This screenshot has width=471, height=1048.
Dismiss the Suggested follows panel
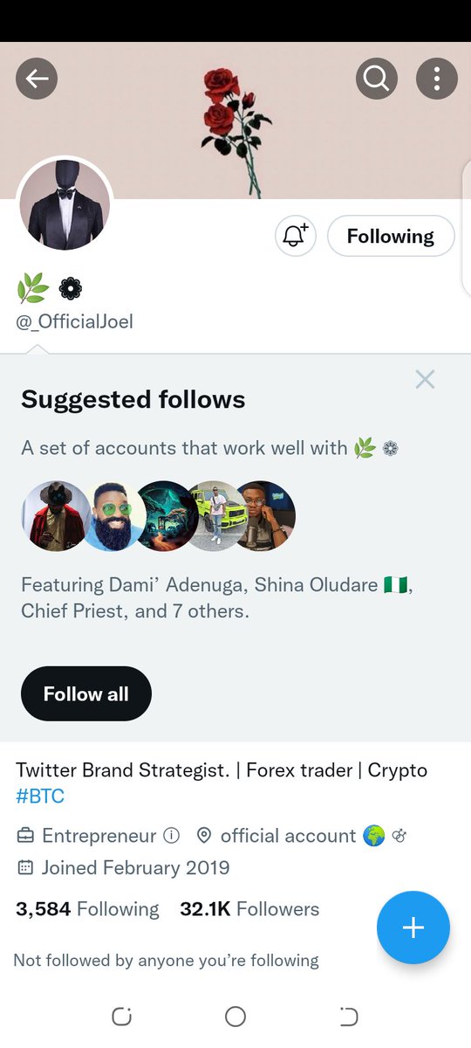(x=425, y=379)
